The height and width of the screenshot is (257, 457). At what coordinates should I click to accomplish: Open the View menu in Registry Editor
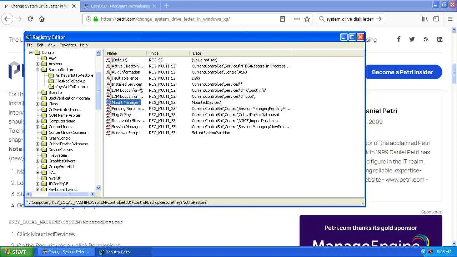(51, 45)
